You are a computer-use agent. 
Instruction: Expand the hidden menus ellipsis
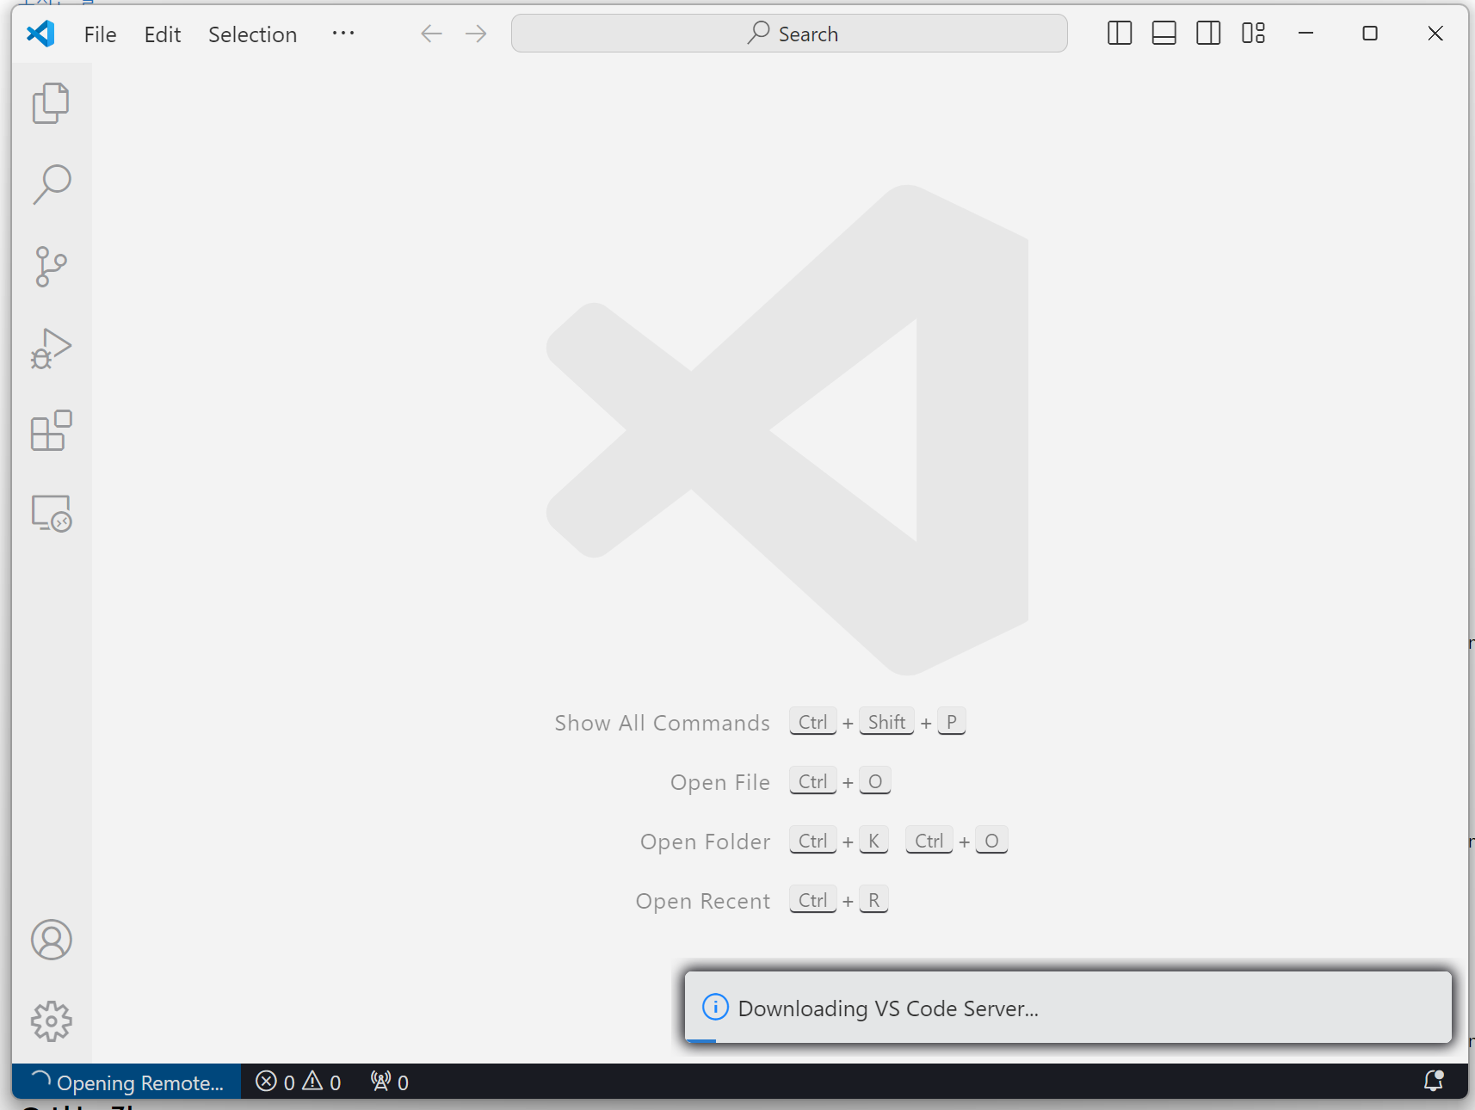tap(343, 34)
